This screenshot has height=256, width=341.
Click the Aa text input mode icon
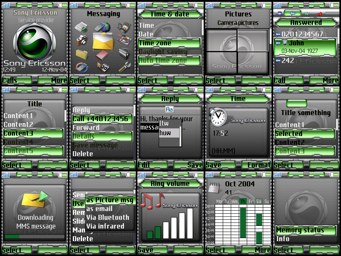click(169, 109)
